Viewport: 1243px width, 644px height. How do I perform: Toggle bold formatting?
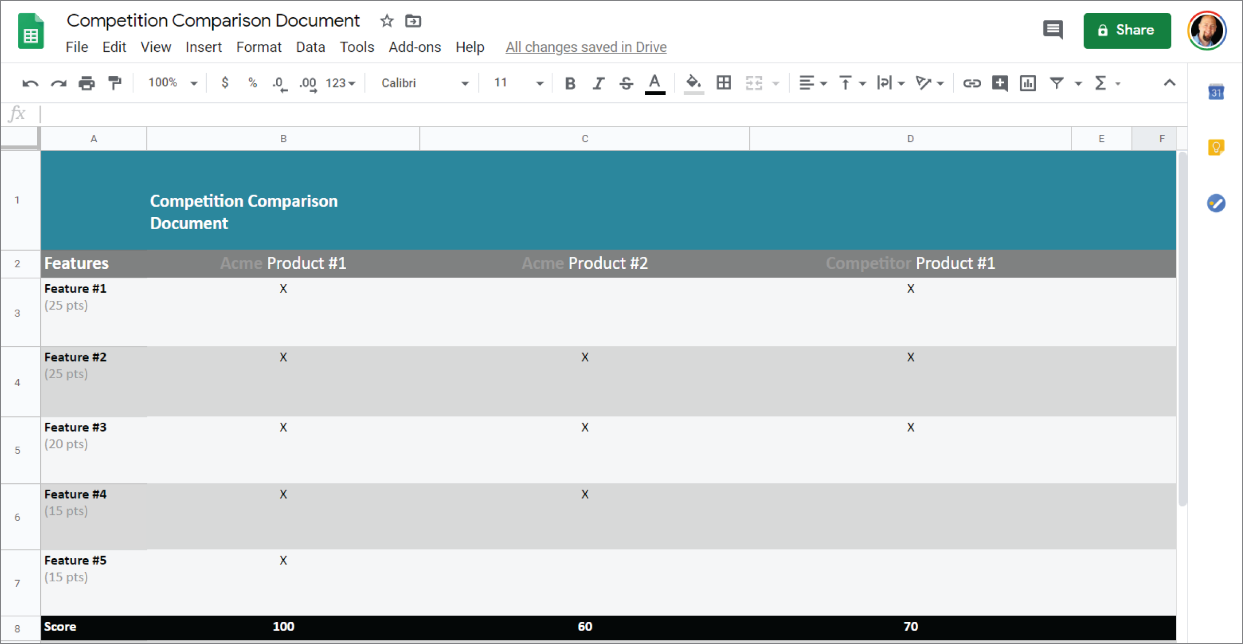(x=570, y=83)
